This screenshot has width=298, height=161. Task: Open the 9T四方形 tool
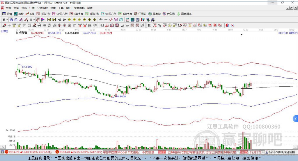(109, 14)
